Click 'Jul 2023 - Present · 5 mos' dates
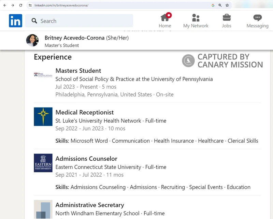The image size is (273, 219). click(86, 87)
